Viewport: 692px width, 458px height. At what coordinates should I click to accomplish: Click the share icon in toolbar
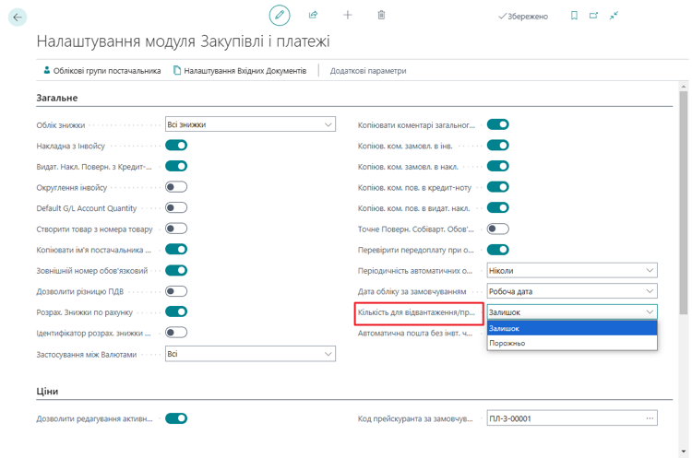coord(314,16)
